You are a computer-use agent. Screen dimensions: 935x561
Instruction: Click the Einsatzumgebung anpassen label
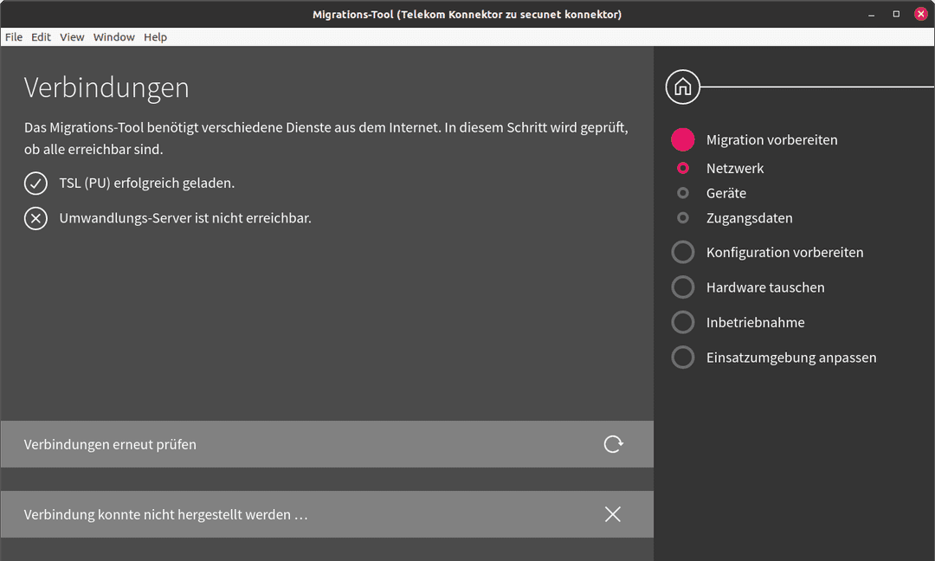click(x=791, y=358)
